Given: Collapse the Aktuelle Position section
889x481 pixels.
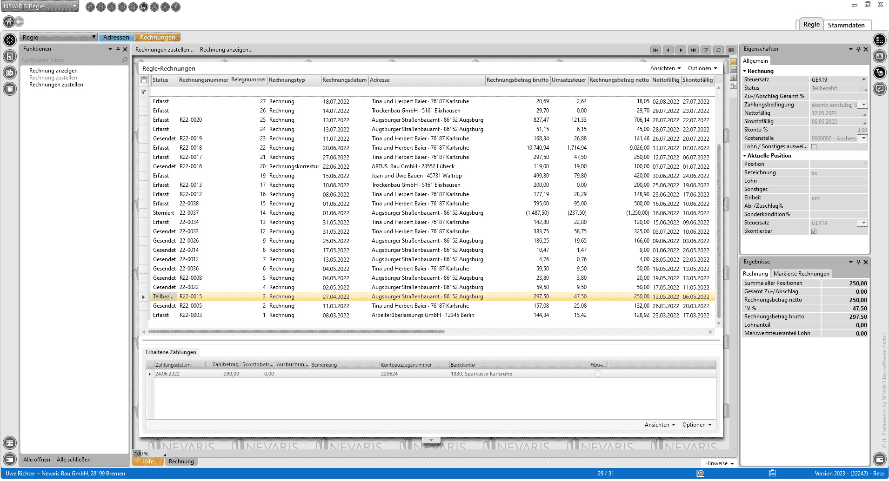Looking at the screenshot, I should click(745, 156).
